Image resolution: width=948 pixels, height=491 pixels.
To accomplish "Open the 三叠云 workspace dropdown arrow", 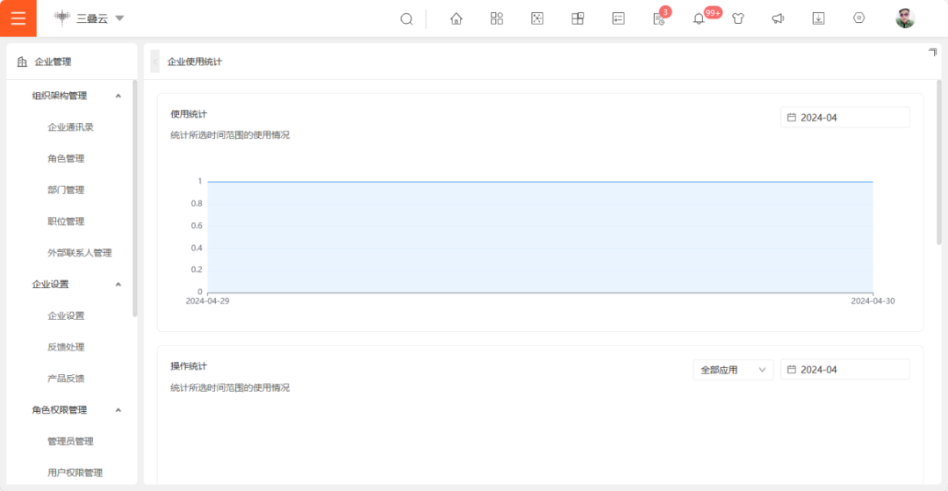I will (119, 18).
